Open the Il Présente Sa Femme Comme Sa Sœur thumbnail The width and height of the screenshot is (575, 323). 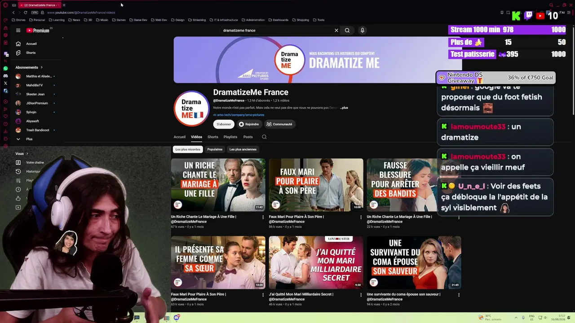[x=218, y=262]
